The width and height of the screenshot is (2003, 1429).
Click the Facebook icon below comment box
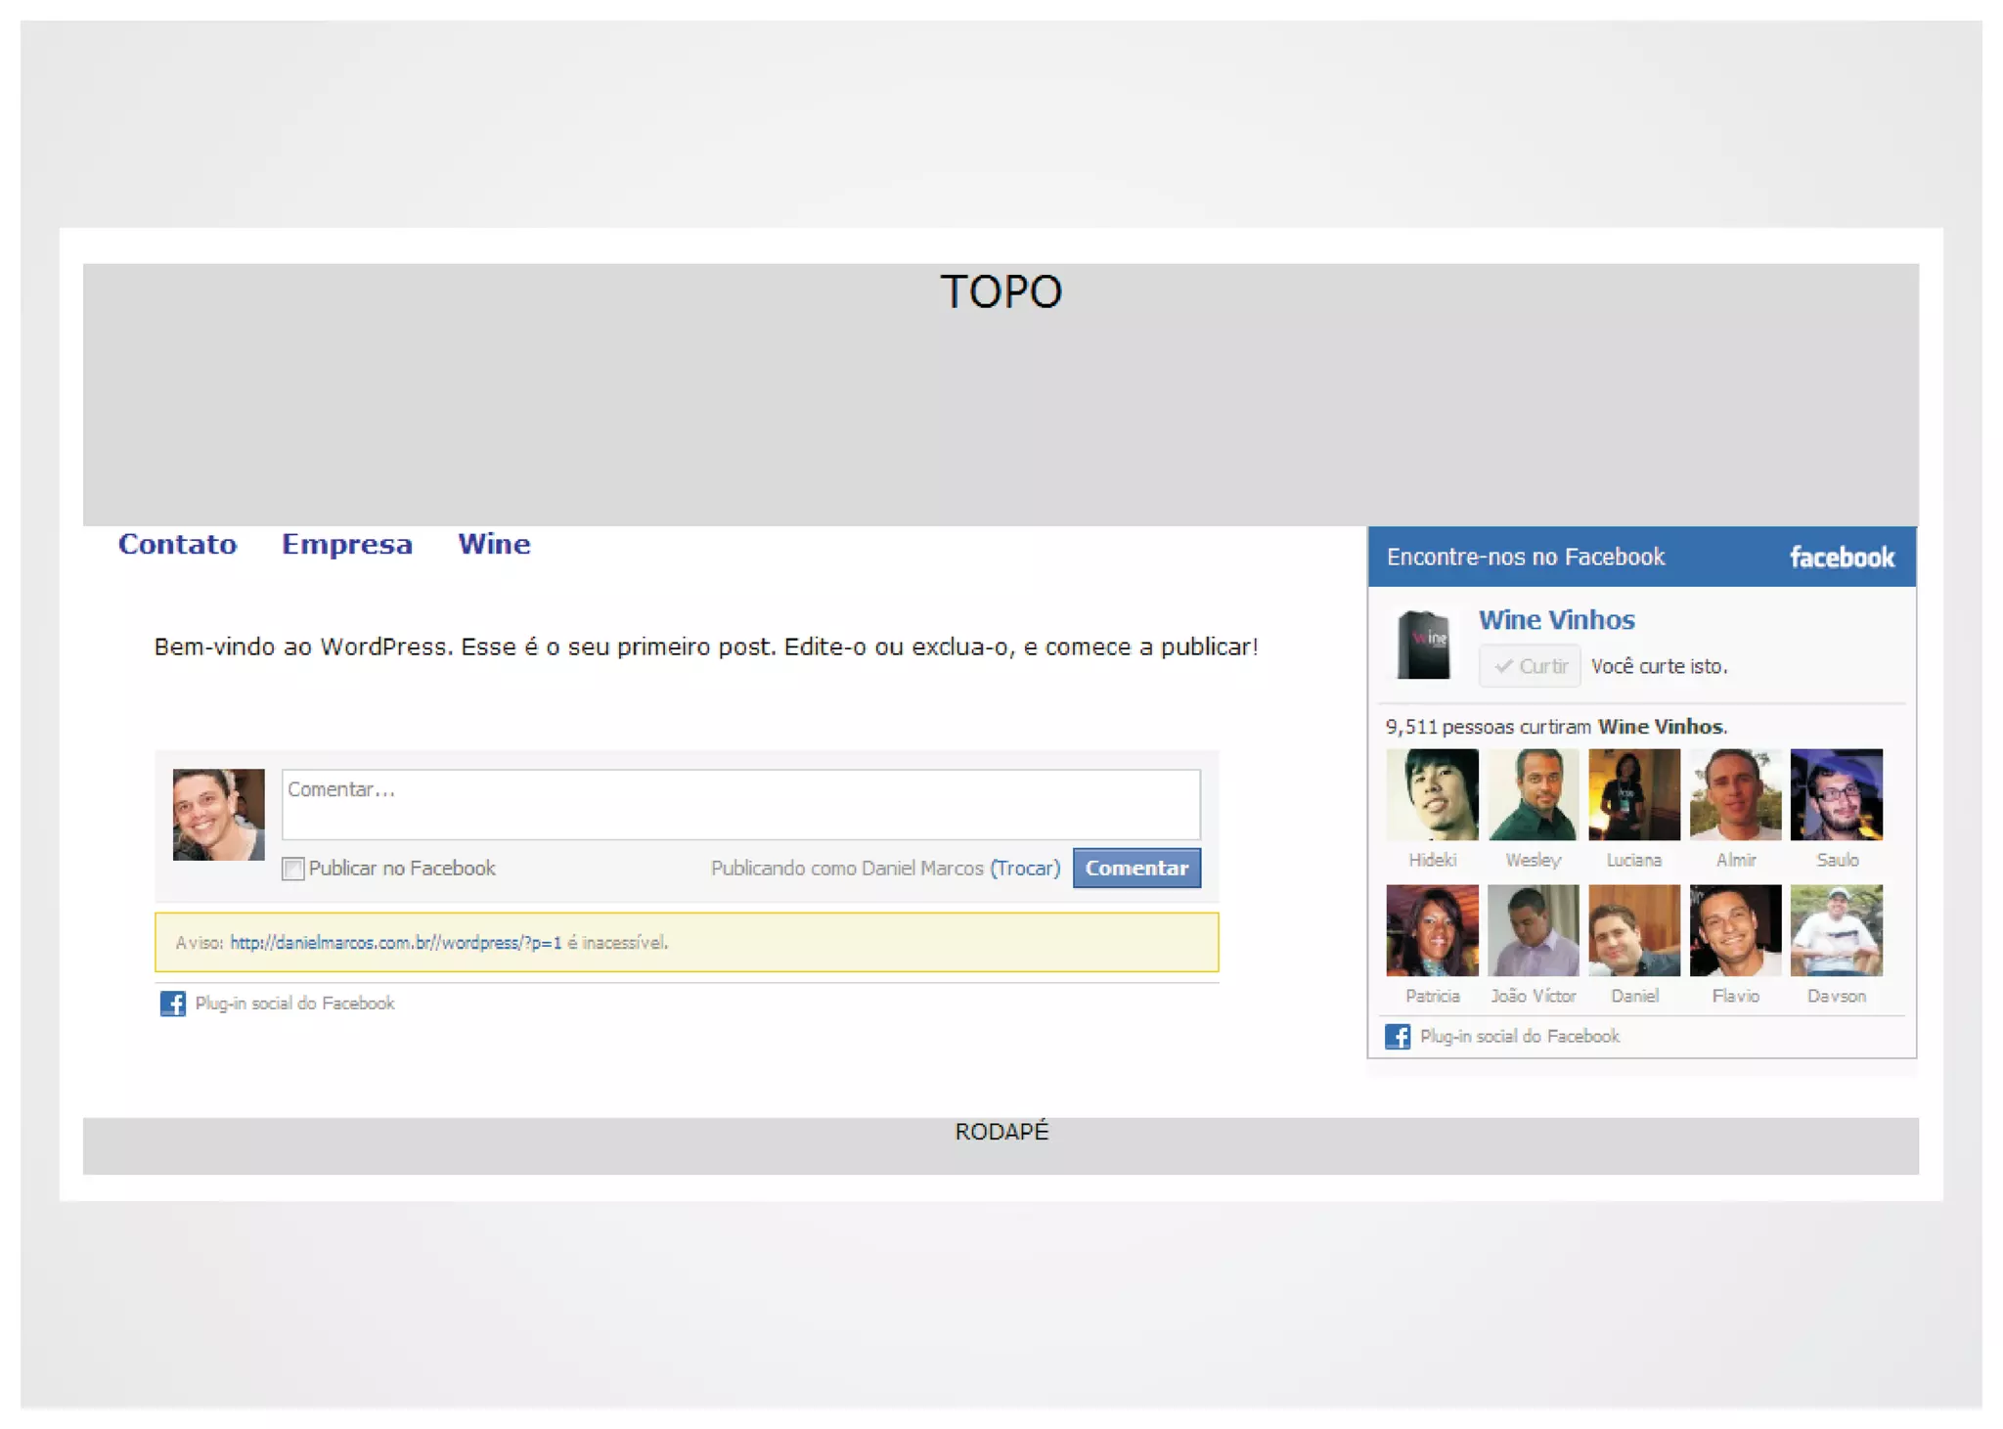click(x=172, y=1004)
